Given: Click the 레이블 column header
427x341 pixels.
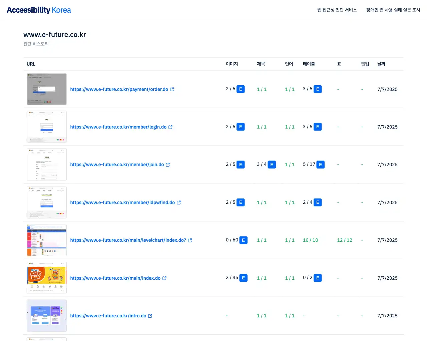Looking at the screenshot, I should pyautogui.click(x=309, y=64).
